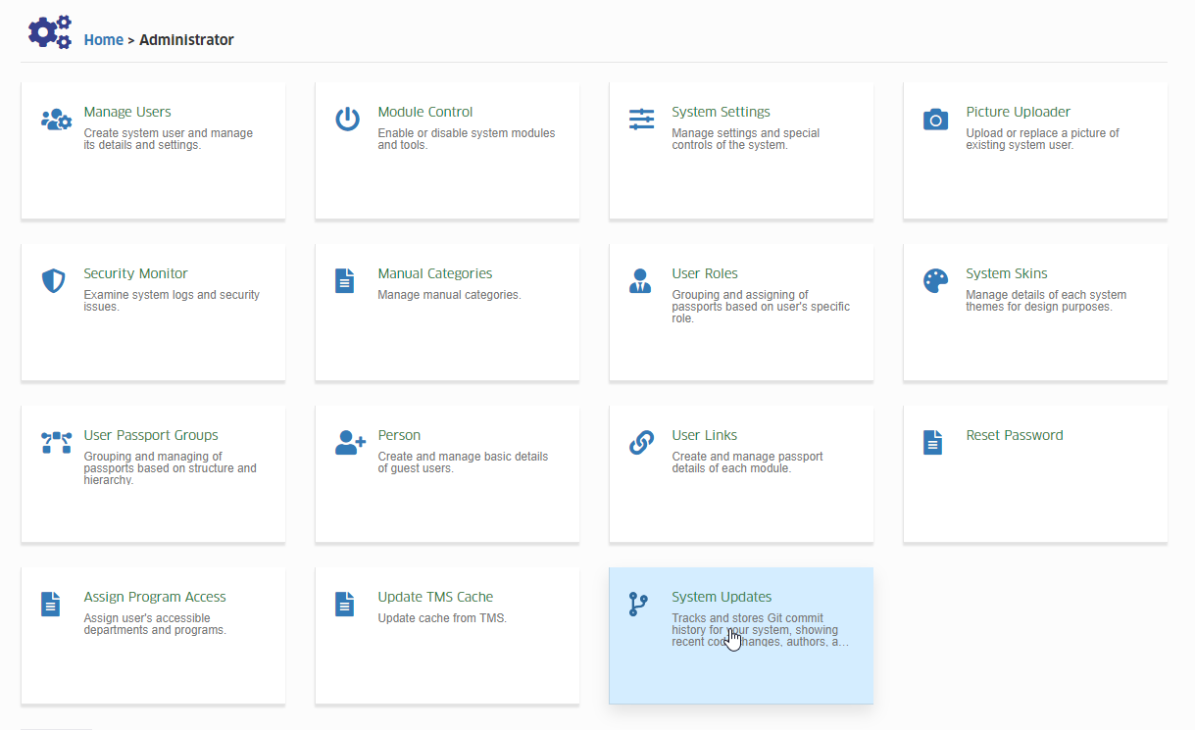Click the User Roles person icon
1195x730 pixels.
[639, 281]
